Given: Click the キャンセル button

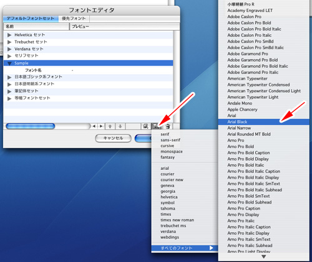Looking at the screenshot, I should pyautogui.click(x=113, y=138).
